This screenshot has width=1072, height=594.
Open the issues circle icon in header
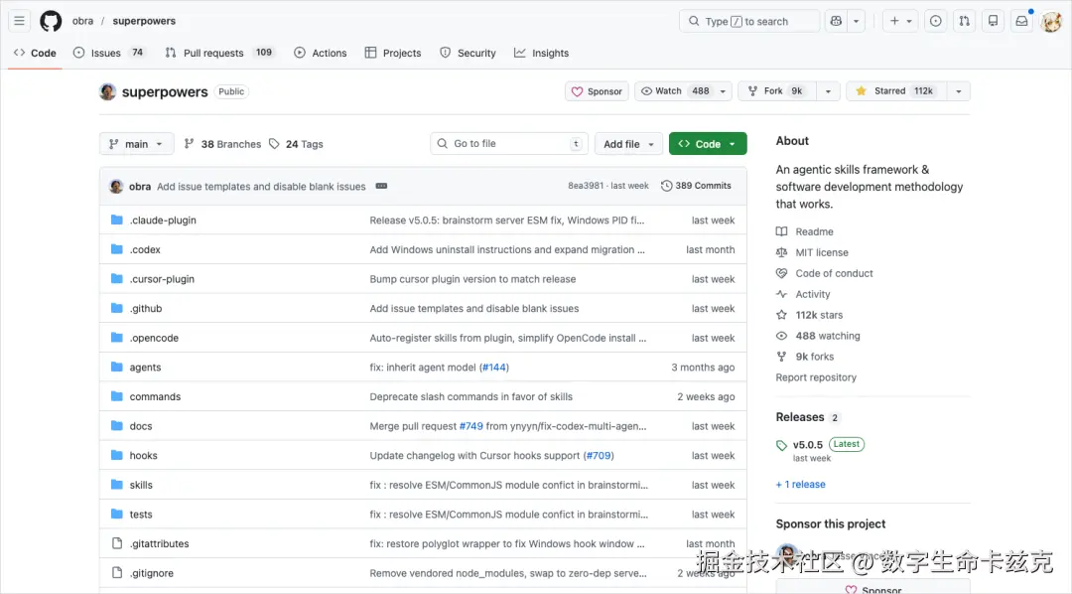coord(935,21)
